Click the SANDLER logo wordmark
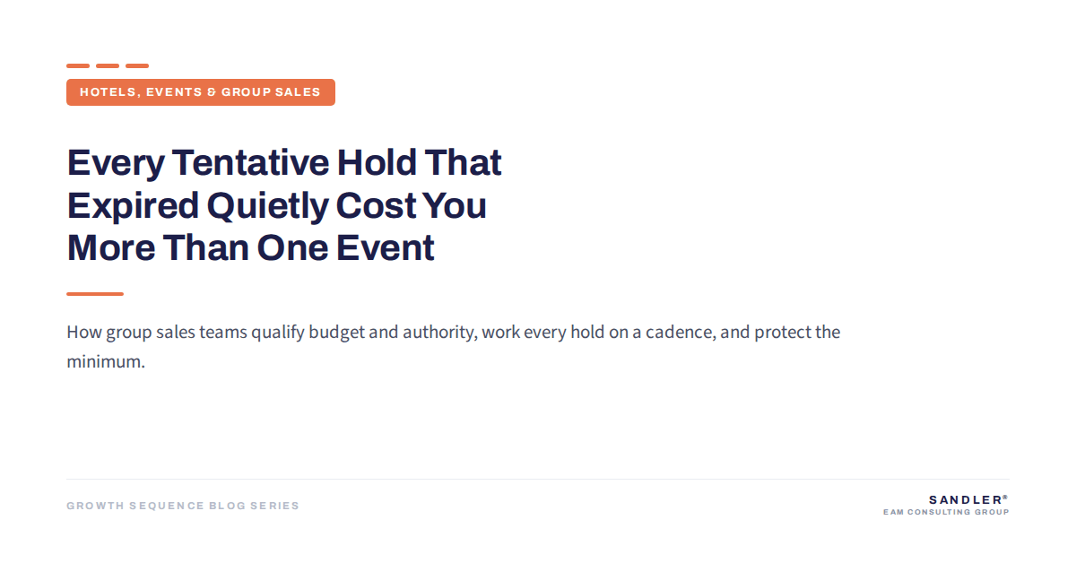This screenshot has width=1076, height=563. pyautogui.click(x=965, y=499)
